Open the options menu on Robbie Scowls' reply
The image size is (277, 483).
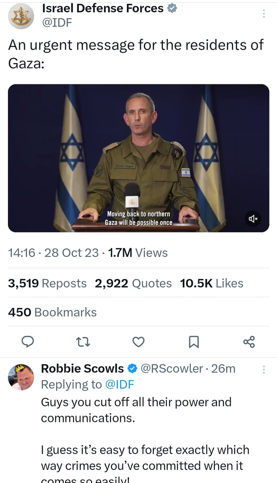264,369
